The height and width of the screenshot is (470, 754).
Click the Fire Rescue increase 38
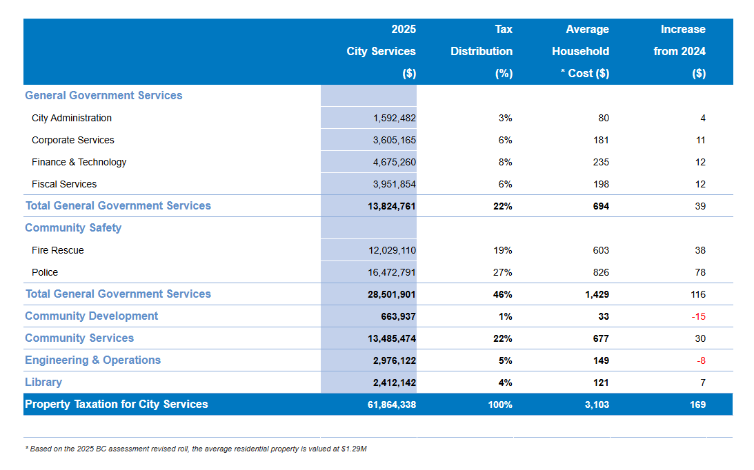[700, 250]
